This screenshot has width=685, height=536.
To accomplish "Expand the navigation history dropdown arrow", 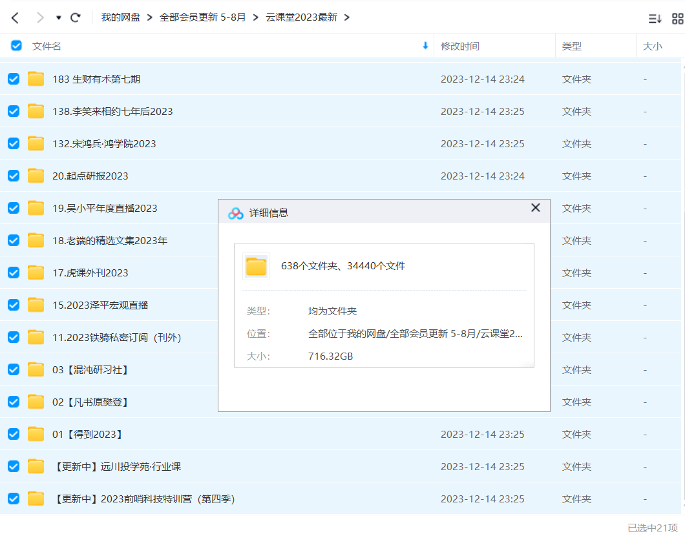I will pyautogui.click(x=59, y=17).
